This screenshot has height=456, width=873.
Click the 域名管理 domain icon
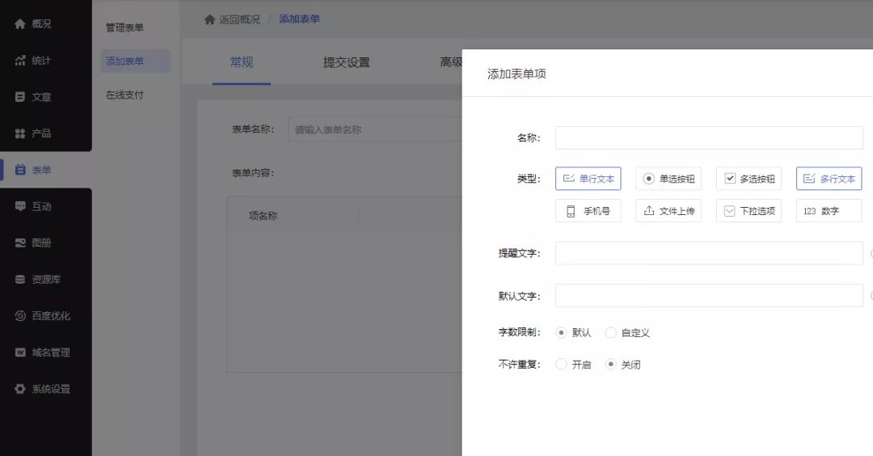[x=20, y=353]
